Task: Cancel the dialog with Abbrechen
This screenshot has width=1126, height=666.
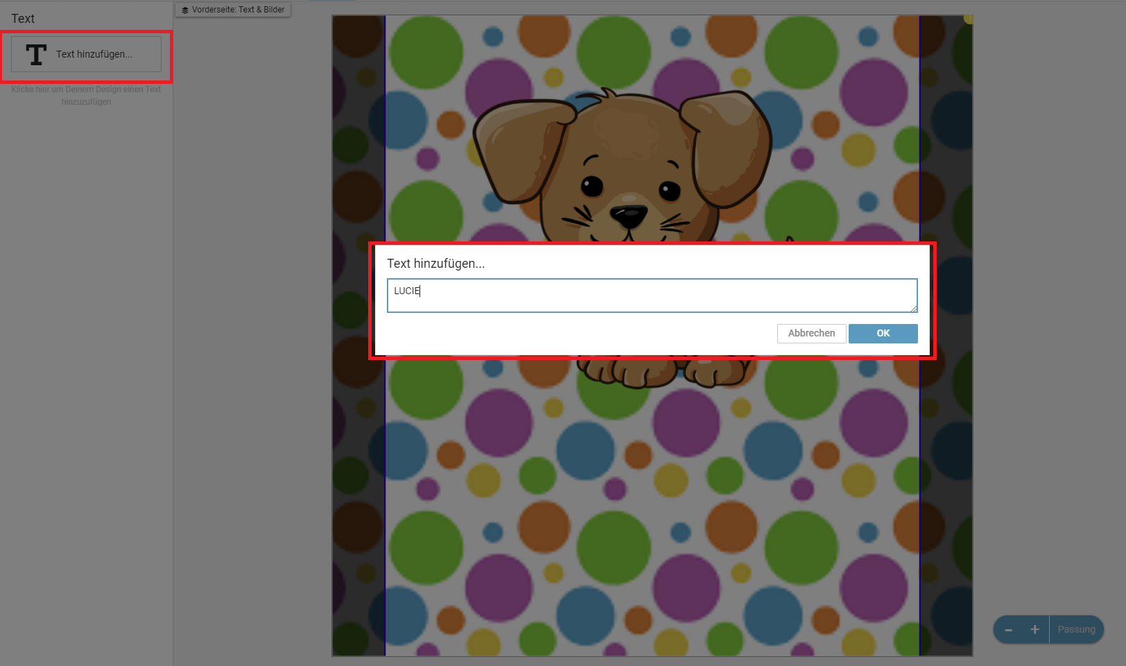Action: point(811,334)
